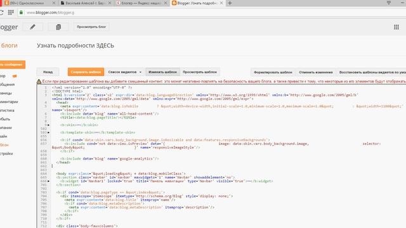Click the red mixed-content warning text
The height and width of the screenshot is (228, 406).
tap(224, 82)
